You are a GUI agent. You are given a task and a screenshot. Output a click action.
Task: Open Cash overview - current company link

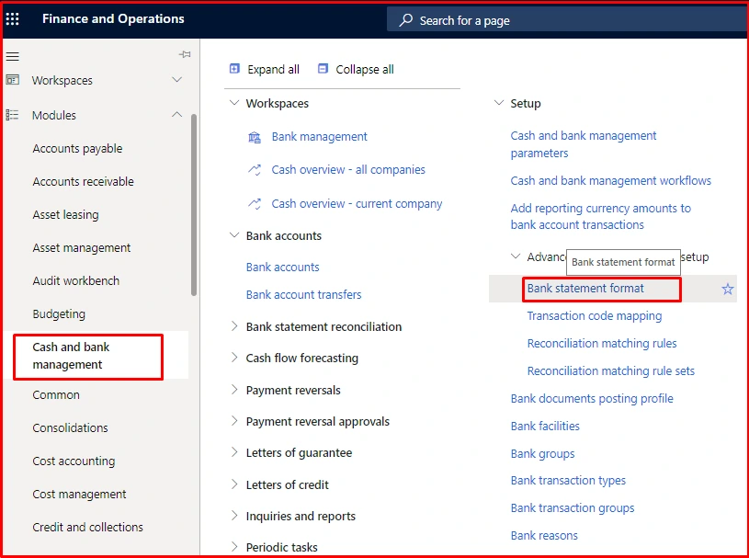click(x=357, y=204)
